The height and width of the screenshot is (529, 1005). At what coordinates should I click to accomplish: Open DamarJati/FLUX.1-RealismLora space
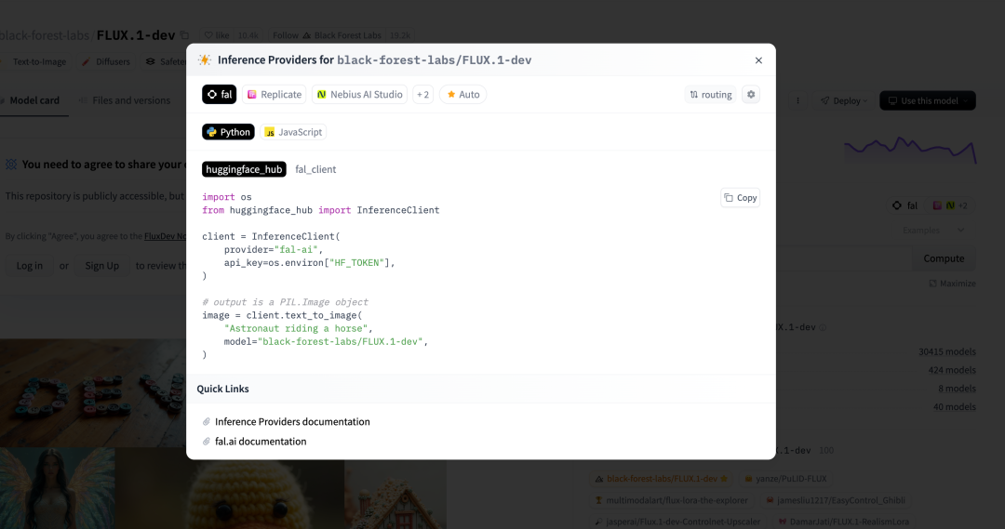pyautogui.click(x=843, y=522)
